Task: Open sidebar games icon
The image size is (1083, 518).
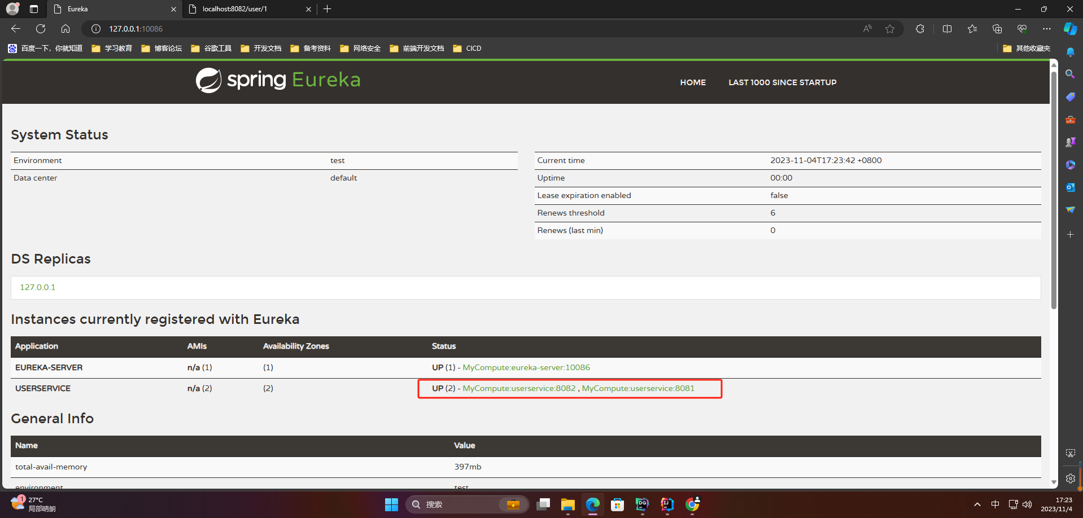Action: (1071, 142)
